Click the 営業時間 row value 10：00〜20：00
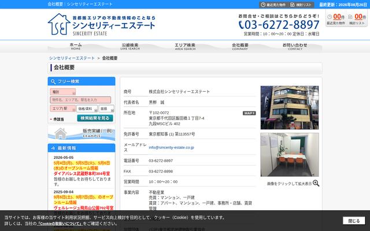This screenshot has height=231, width=370. (163, 182)
